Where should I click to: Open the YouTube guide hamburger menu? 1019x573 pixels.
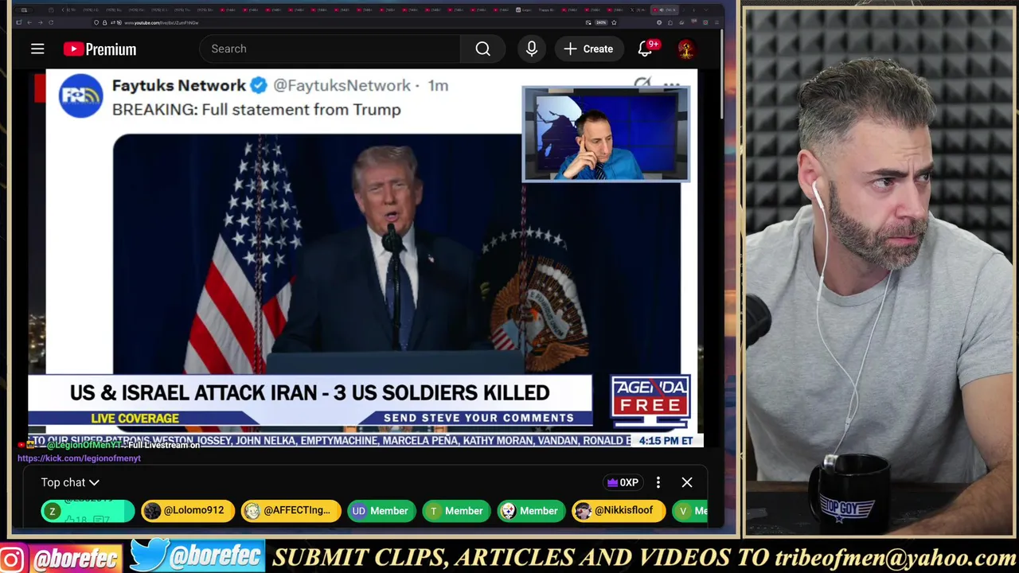click(37, 49)
